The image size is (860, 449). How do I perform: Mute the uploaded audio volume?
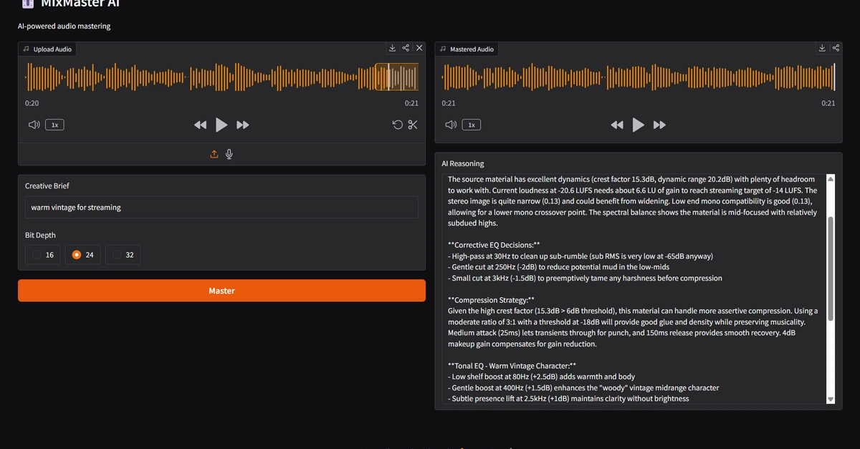click(x=34, y=125)
